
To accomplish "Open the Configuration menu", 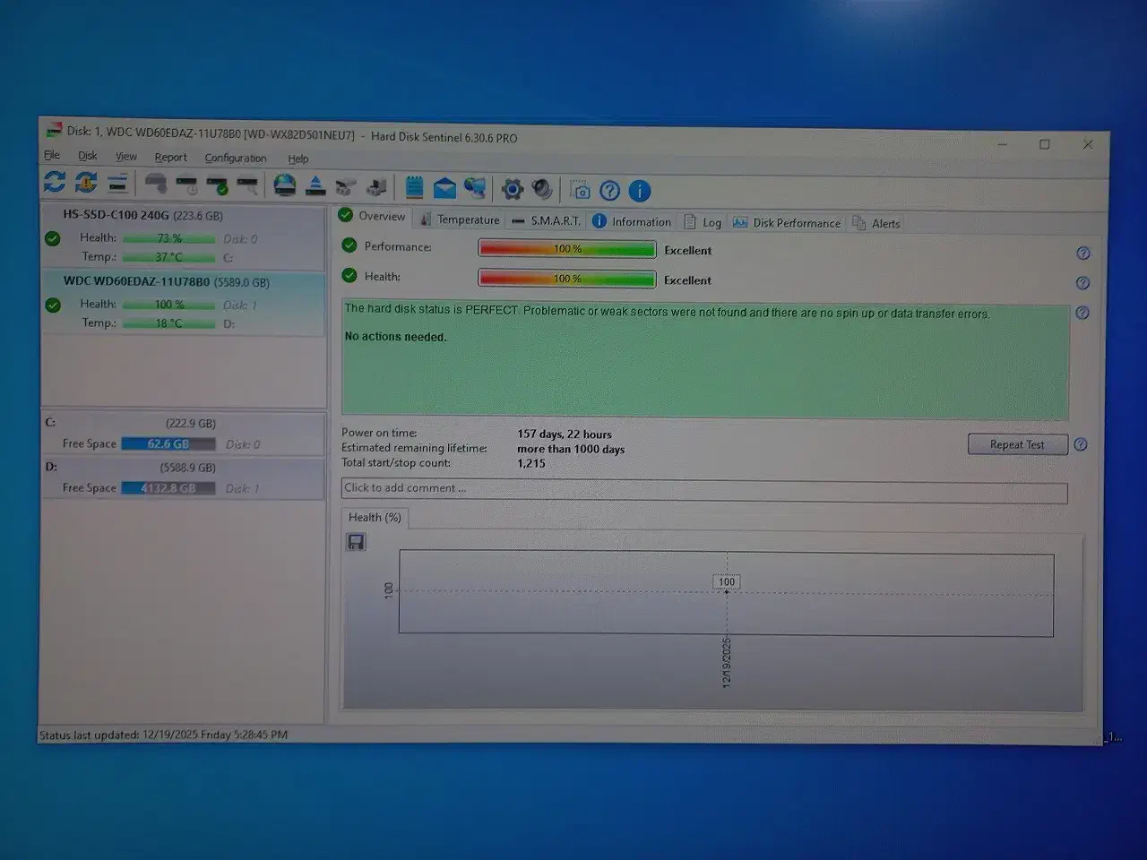I will (235, 159).
